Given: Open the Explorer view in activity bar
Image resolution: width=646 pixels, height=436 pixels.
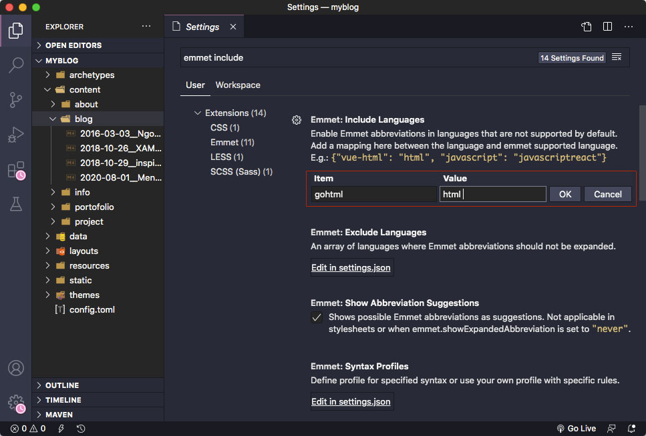Looking at the screenshot, I should pos(15,31).
